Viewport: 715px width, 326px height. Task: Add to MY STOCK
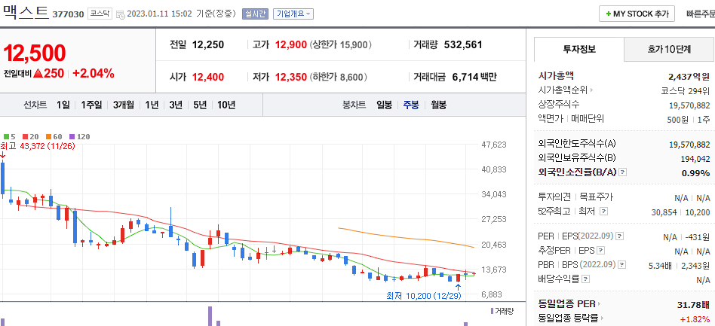637,14
